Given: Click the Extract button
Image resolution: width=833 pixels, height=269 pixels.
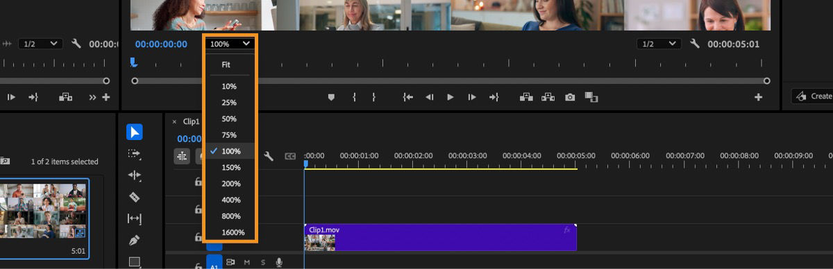Looking at the screenshot, I should (548, 97).
